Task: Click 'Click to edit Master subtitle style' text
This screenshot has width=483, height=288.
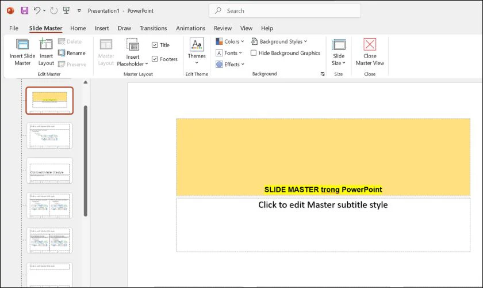Action: click(x=323, y=205)
